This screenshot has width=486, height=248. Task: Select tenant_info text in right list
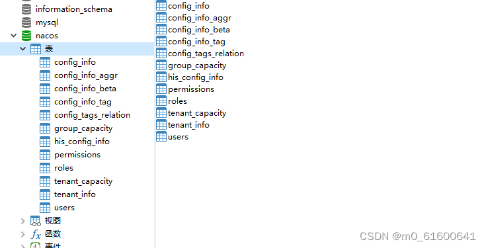click(188, 125)
